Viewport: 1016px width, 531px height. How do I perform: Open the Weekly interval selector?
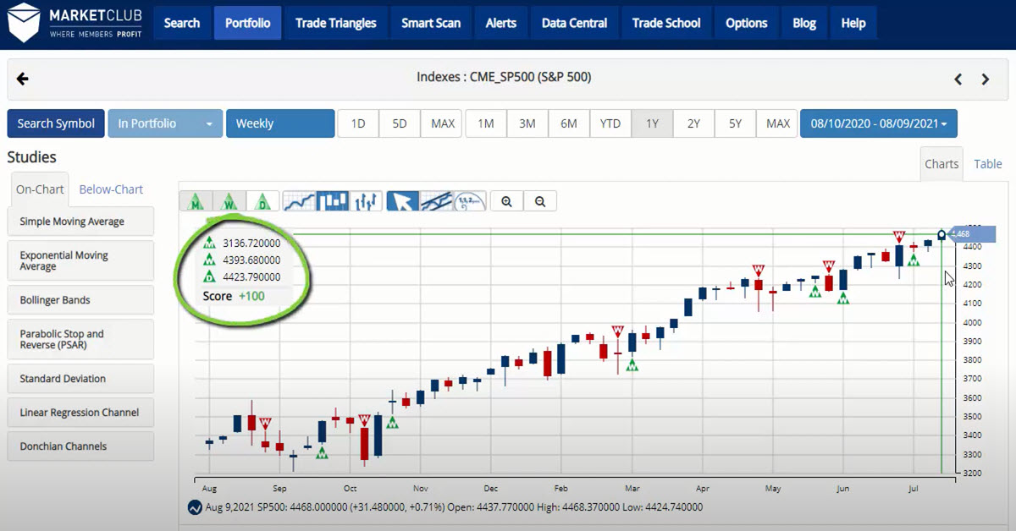(280, 123)
